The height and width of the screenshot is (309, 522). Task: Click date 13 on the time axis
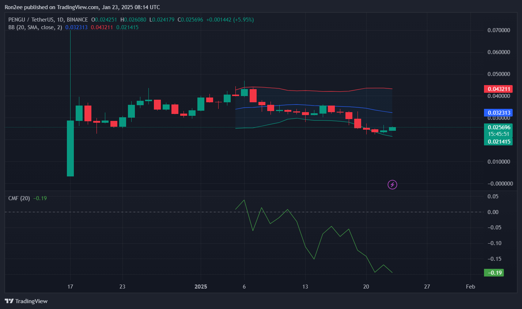tap(305, 287)
